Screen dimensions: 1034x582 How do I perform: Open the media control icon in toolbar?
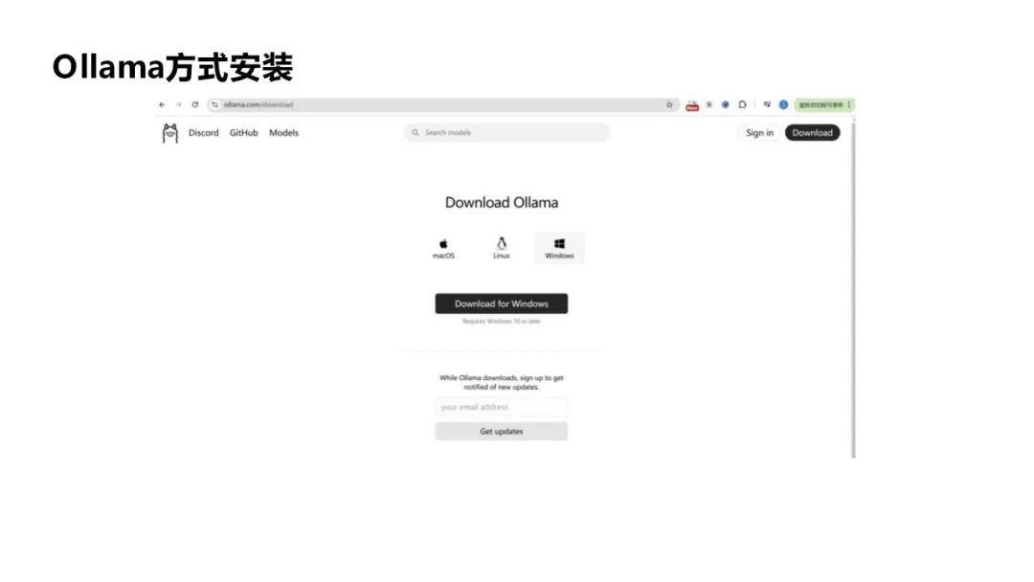coord(767,104)
